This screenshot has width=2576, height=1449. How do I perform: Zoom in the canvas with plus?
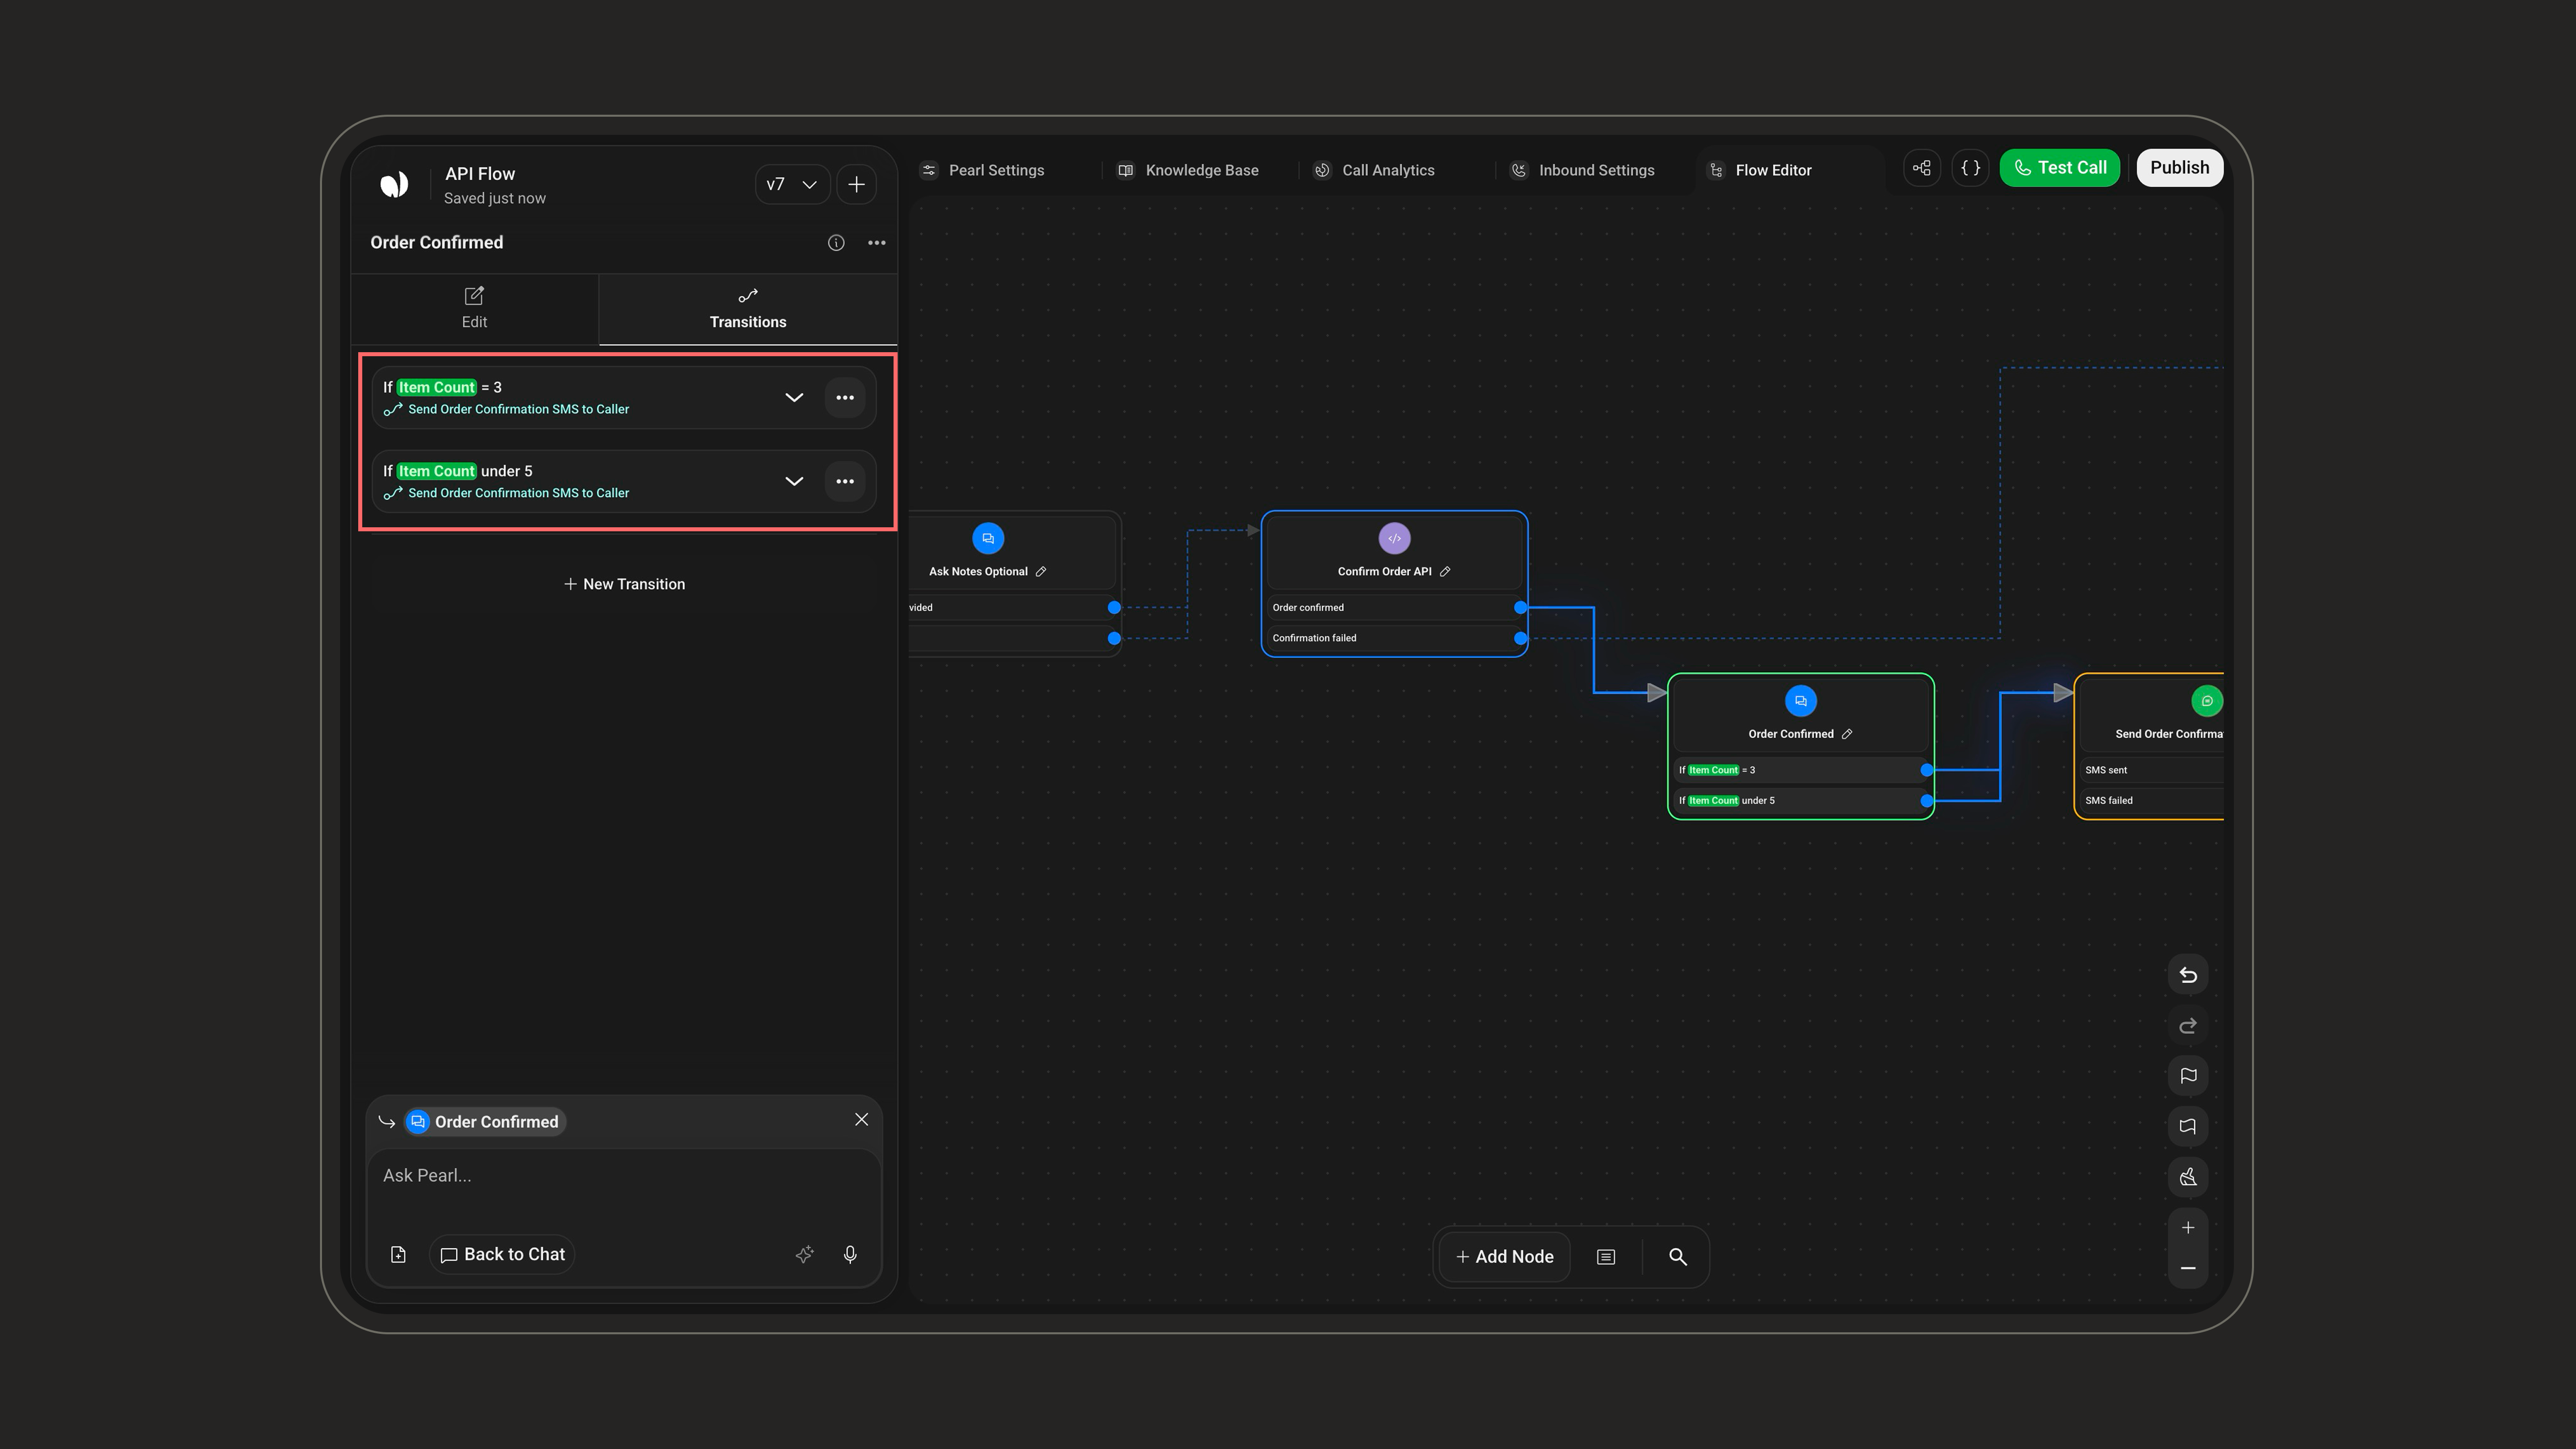click(x=2188, y=1228)
